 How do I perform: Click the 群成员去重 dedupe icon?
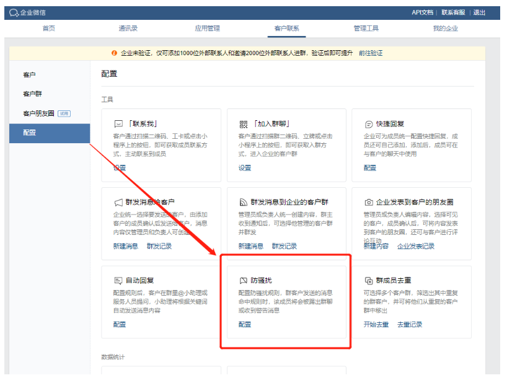tap(369, 281)
